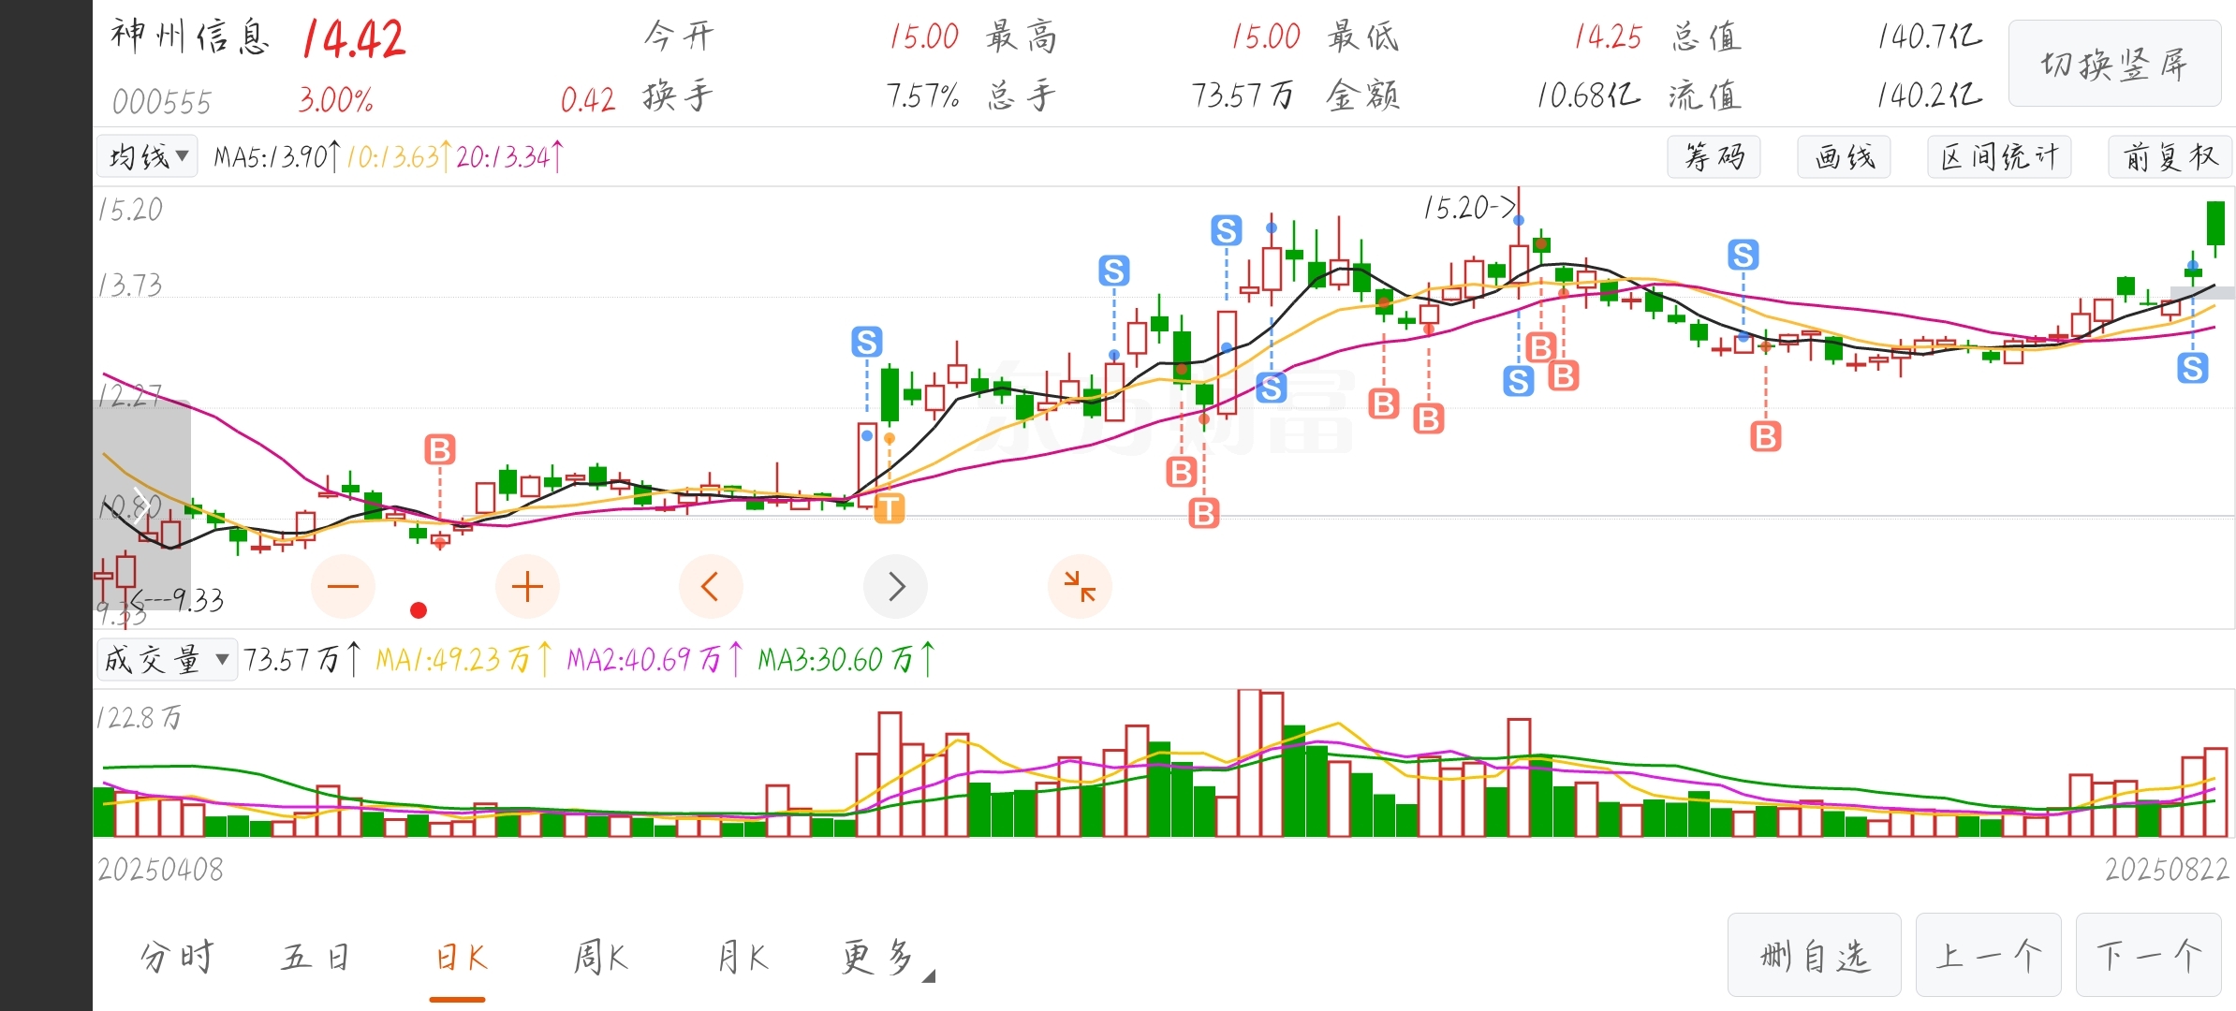This screenshot has width=2236, height=1011.
Task: Tap turnover rate 7.57%
Action: (x=922, y=95)
